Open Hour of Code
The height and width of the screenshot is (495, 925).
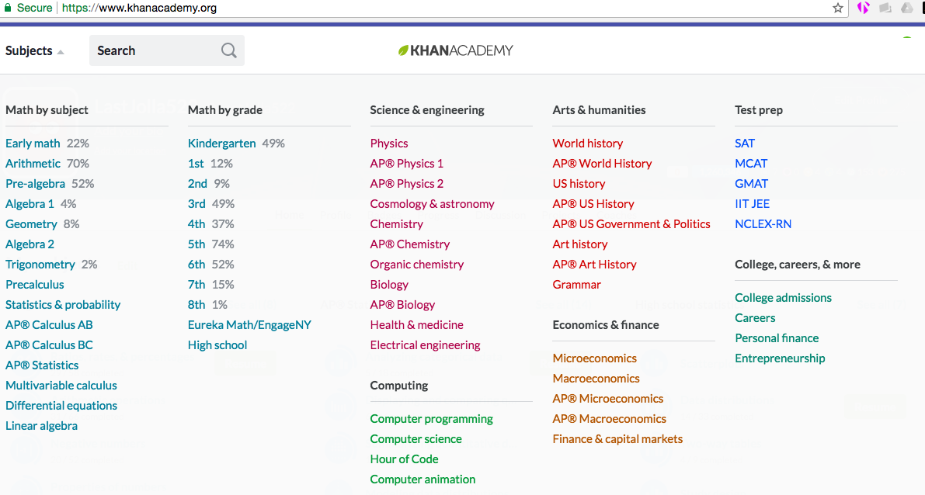click(404, 459)
